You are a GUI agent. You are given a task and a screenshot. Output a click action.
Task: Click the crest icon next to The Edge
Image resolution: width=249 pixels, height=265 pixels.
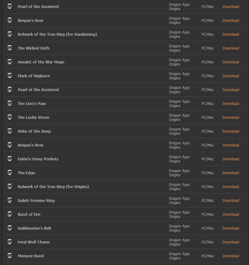tap(10, 173)
